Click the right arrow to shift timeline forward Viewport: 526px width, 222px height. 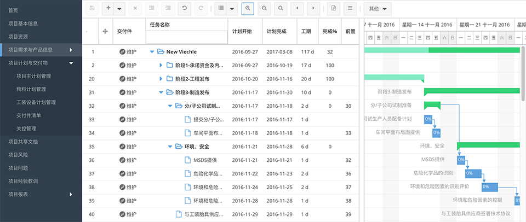point(313,8)
